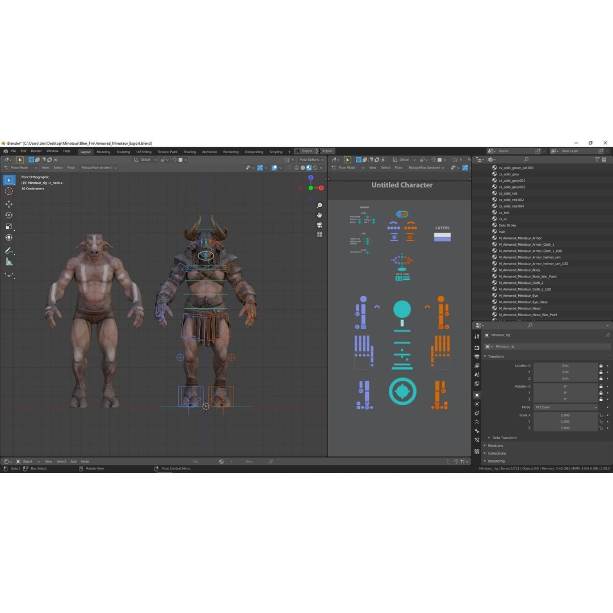Switch to Animation workspace tab

209,152
